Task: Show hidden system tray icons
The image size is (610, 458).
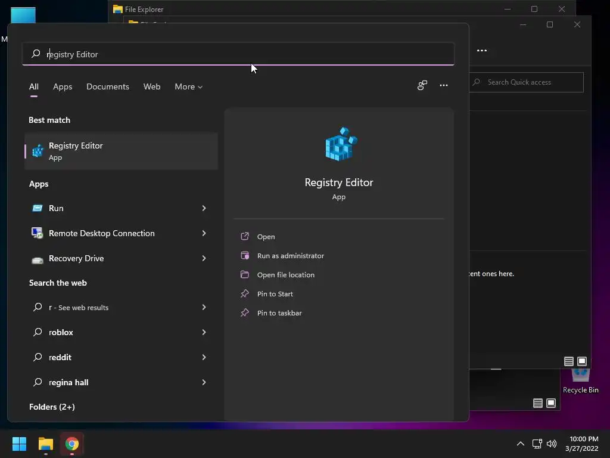Action: [520, 444]
